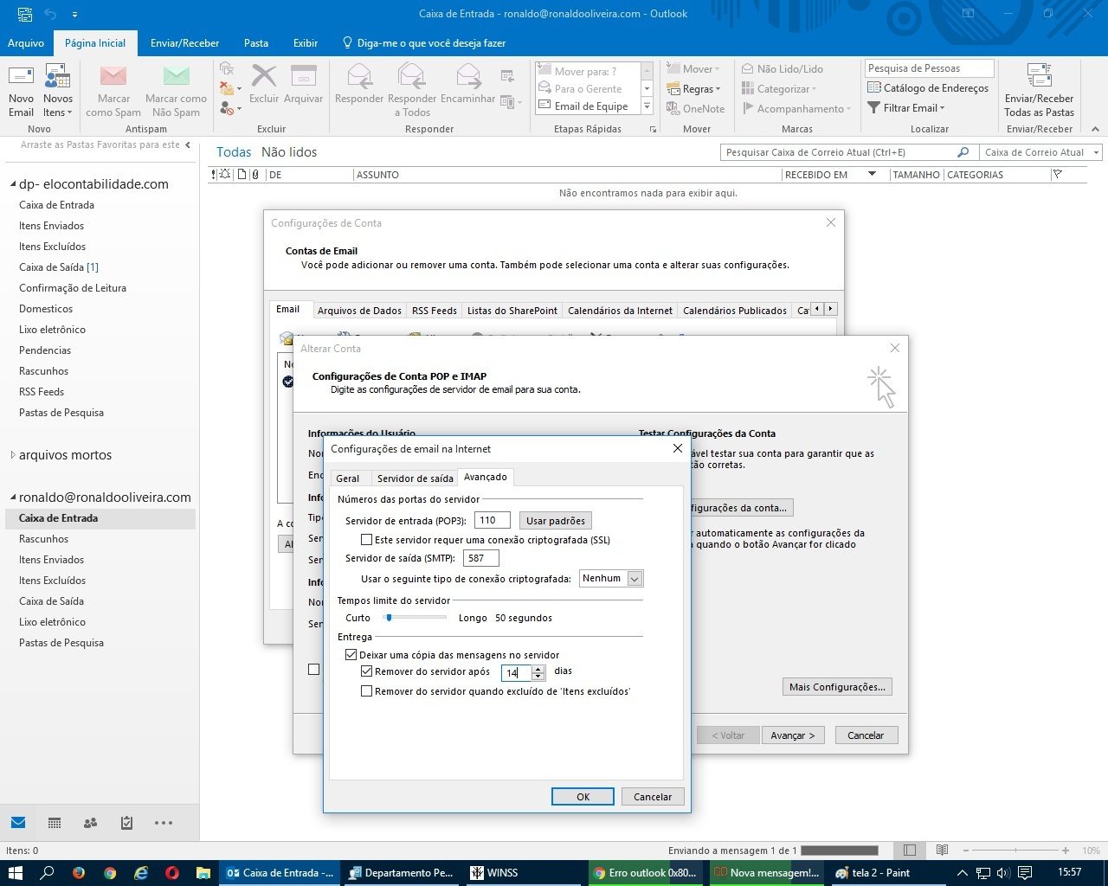This screenshot has width=1108, height=886.
Task: Check Remover do servidor quando excluído de Itens excluídos
Action: click(x=367, y=691)
